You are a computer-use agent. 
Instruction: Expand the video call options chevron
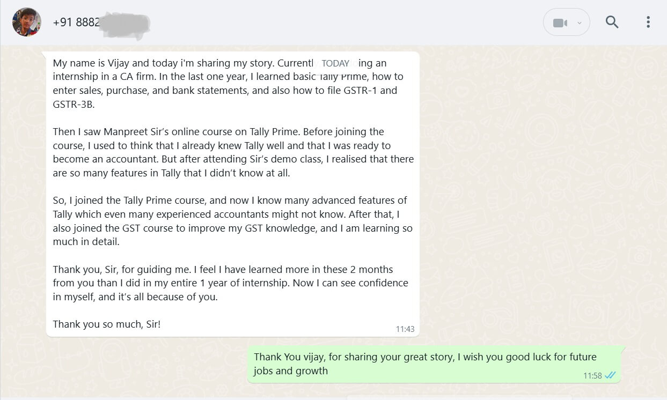(579, 23)
